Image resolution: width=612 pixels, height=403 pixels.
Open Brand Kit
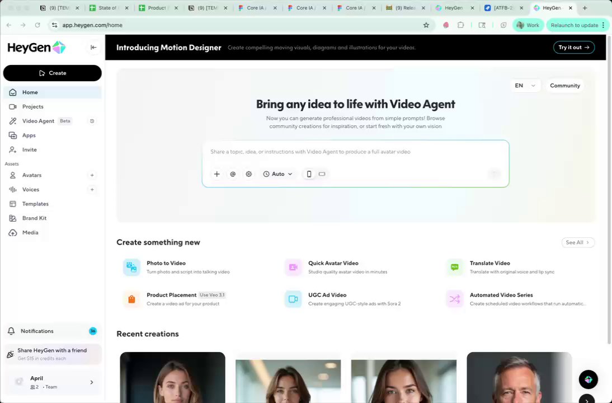click(52, 218)
